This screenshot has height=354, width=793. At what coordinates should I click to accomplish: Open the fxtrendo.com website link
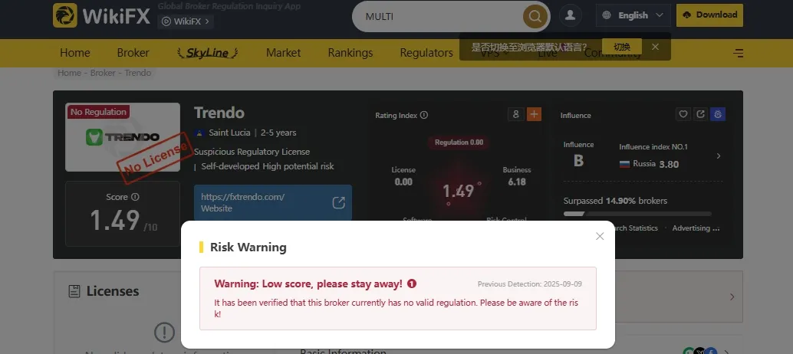point(243,197)
